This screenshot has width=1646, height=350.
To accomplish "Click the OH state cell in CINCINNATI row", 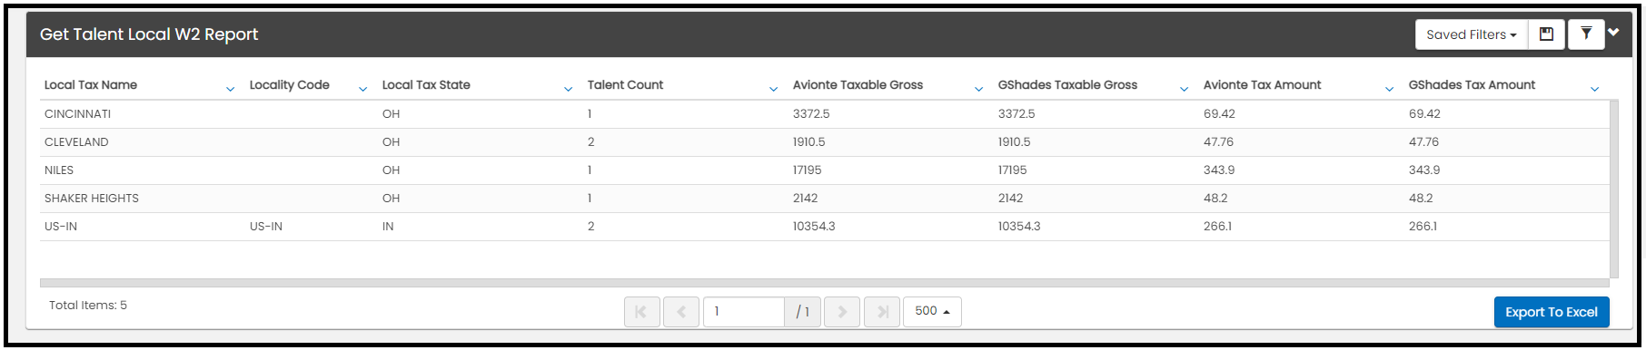I will coord(391,114).
